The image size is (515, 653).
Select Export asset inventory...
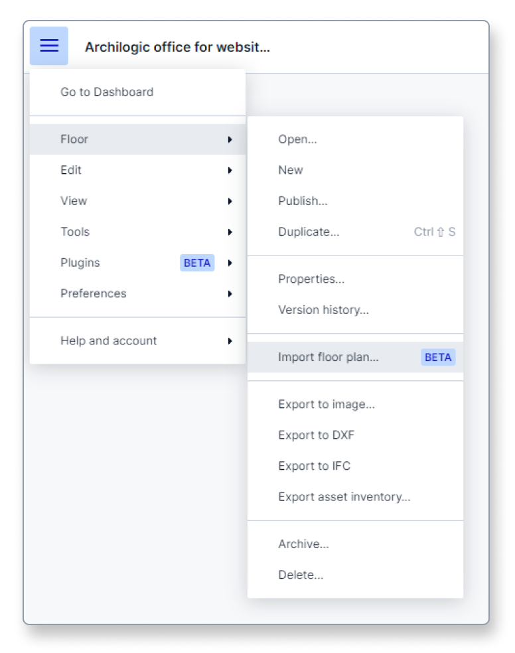coord(344,497)
